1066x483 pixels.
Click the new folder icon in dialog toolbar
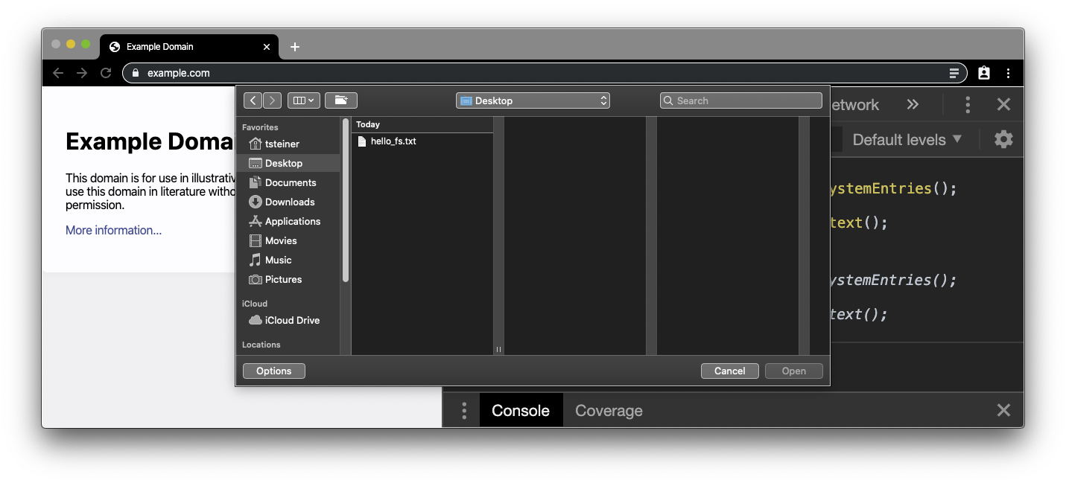tap(341, 100)
